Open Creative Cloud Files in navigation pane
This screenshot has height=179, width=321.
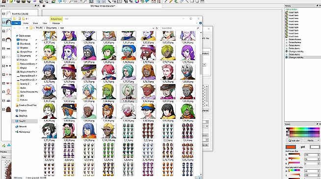click(x=26, y=105)
